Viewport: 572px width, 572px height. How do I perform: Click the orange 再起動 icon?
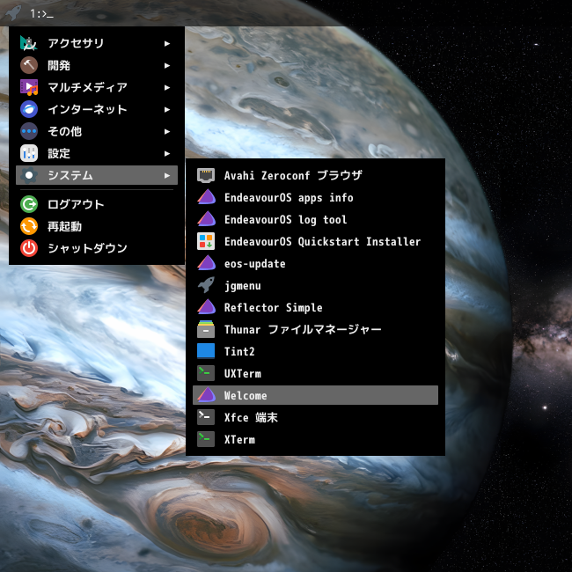(x=29, y=226)
